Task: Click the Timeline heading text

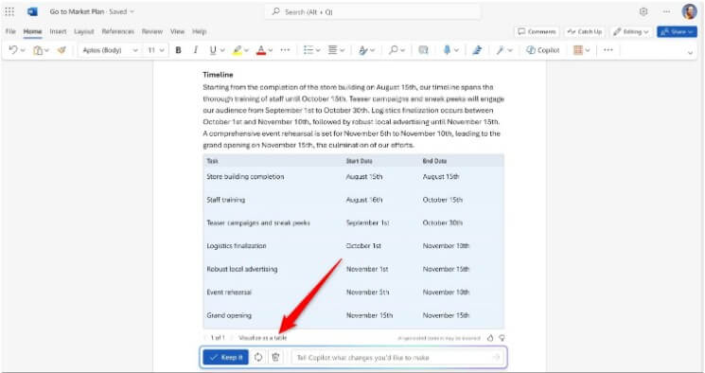Action: click(218, 75)
